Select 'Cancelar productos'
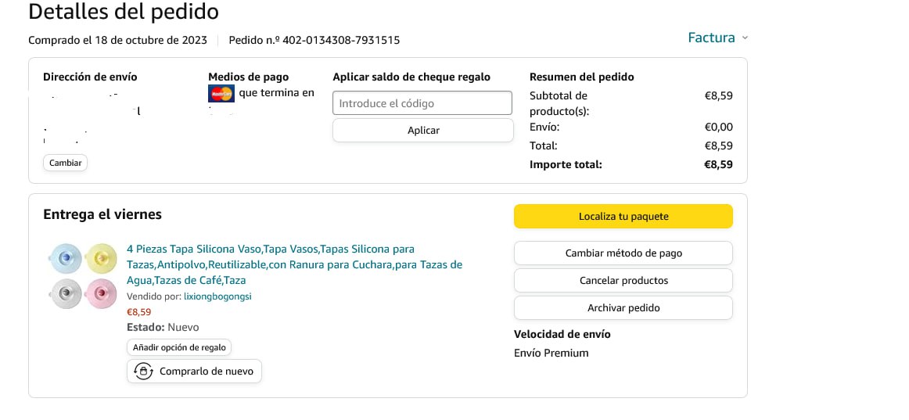Screen dimensions: 909x420 click(623, 281)
